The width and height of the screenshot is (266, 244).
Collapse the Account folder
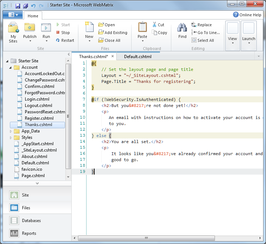tap(10, 68)
